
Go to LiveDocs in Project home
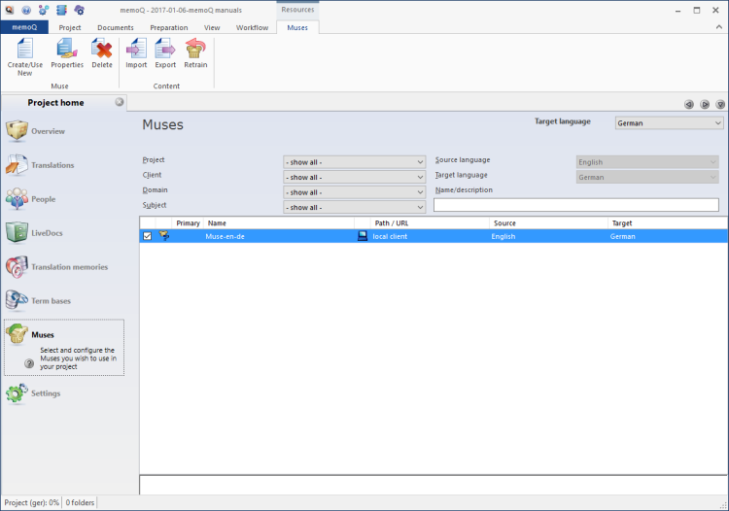pos(49,233)
